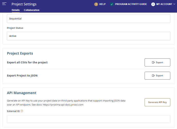Open the Sequential dropdown field
The height and width of the screenshot is (129, 177).
pos(88,19)
